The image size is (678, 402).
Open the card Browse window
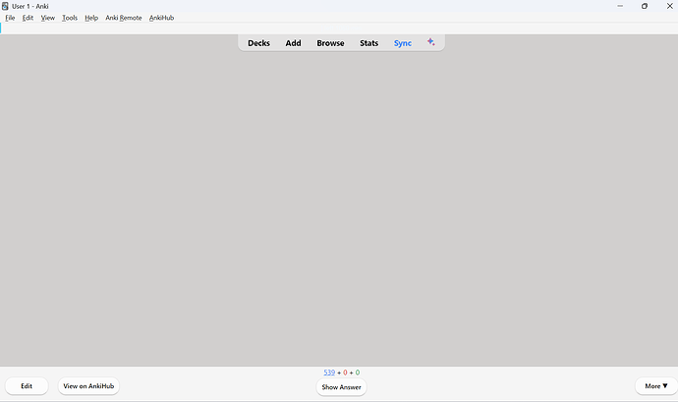[x=330, y=43]
